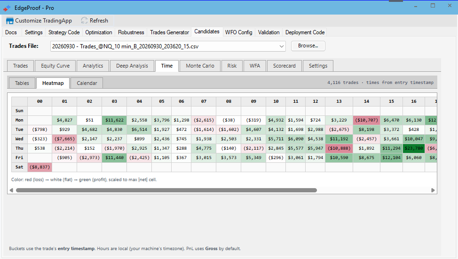Click the $8,198 Tuesday cell
Image resolution: width=458 pixels, height=259 pixels.
366,129
